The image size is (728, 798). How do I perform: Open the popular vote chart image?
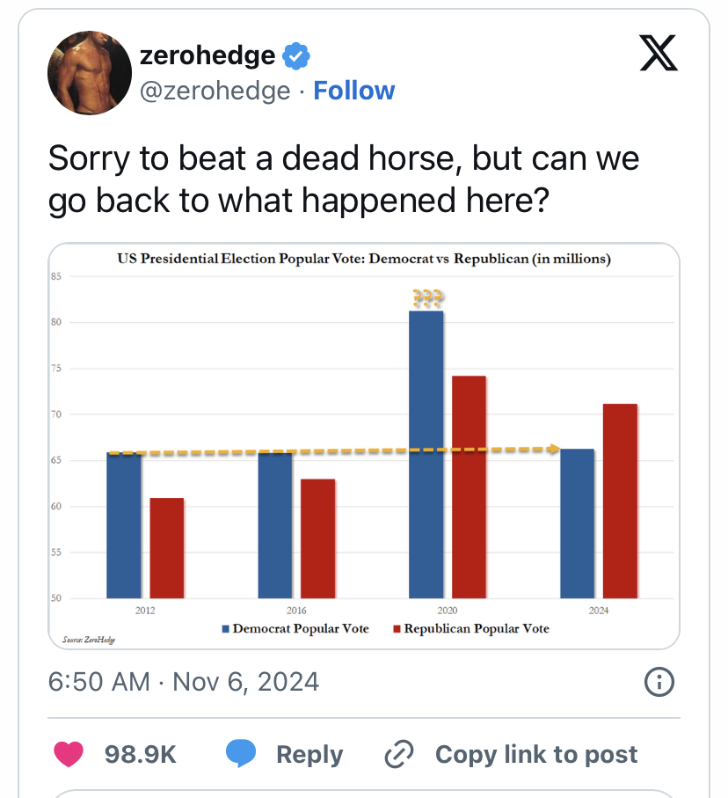tap(364, 446)
